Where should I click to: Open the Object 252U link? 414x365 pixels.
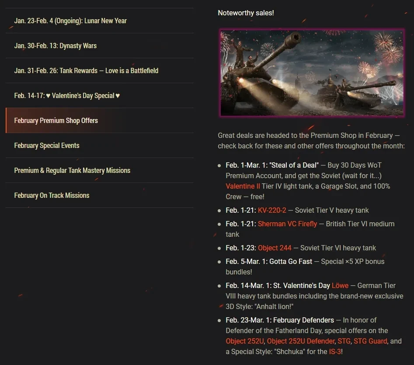(x=245, y=341)
